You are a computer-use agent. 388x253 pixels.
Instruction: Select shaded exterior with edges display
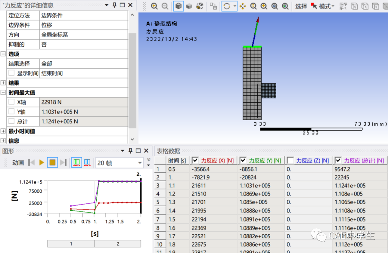tap(179, 6)
